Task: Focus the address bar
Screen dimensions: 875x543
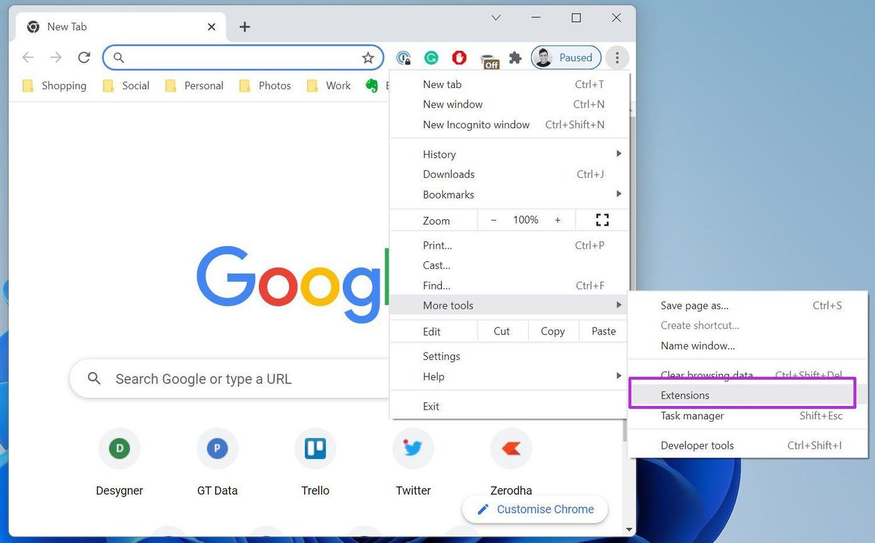Action: tap(243, 58)
